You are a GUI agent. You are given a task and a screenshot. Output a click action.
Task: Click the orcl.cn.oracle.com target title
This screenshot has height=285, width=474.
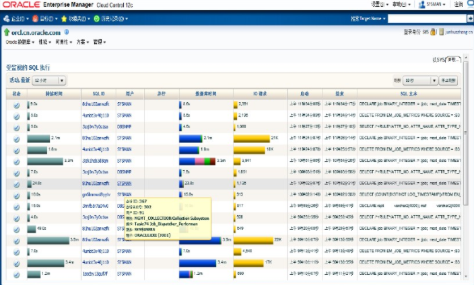click(x=36, y=32)
